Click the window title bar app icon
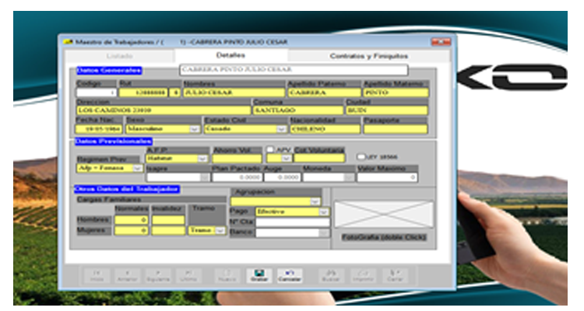Screen dimensions: 584x311 [69, 42]
